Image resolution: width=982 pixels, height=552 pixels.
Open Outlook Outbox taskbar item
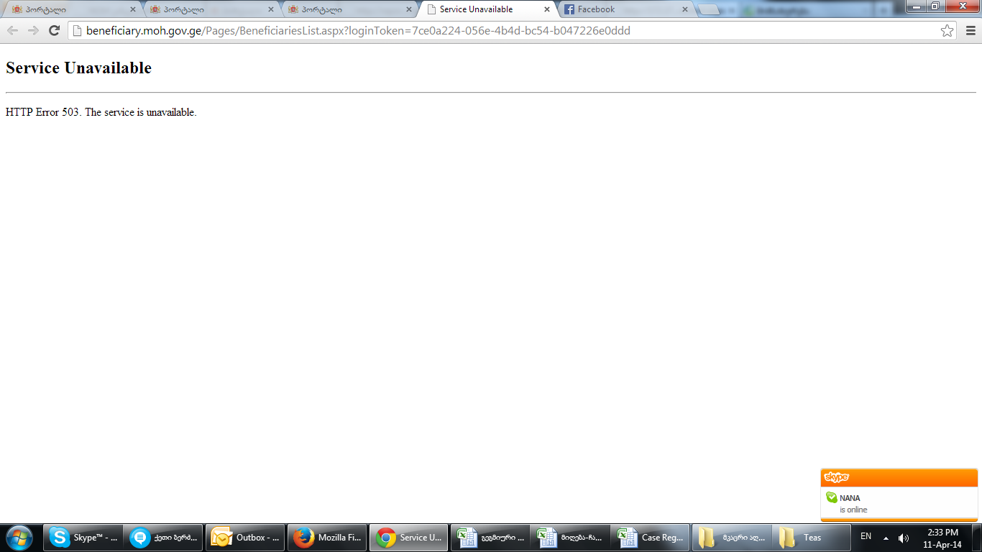[x=245, y=537]
